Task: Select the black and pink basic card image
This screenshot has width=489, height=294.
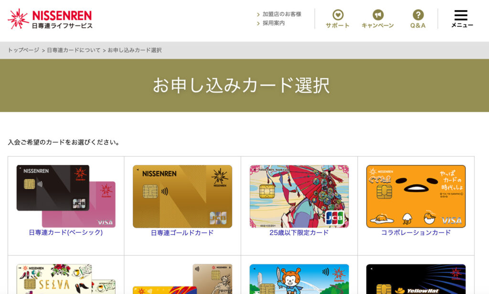Action: point(66,196)
